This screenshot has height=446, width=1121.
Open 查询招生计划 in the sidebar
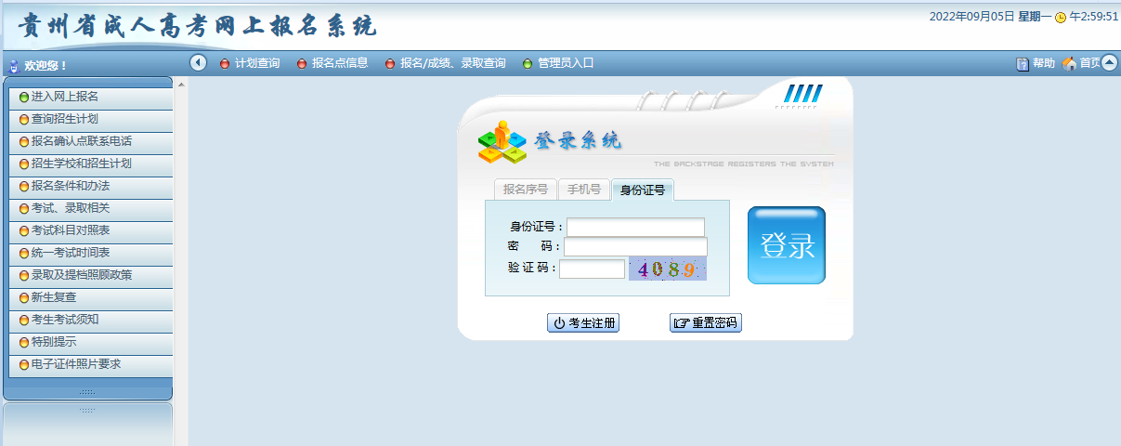click(x=65, y=119)
